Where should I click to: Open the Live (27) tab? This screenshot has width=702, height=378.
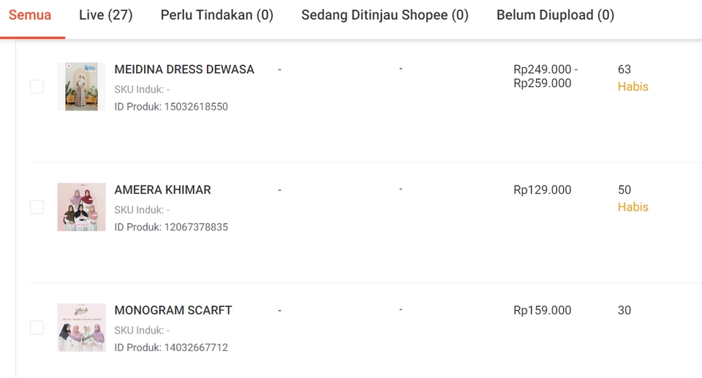106,15
